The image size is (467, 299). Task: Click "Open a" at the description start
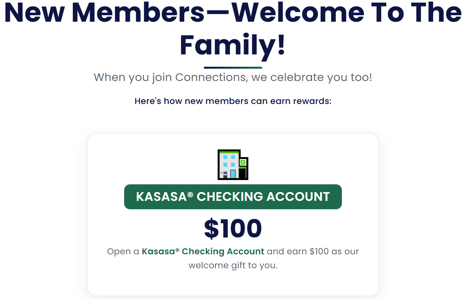click(123, 251)
